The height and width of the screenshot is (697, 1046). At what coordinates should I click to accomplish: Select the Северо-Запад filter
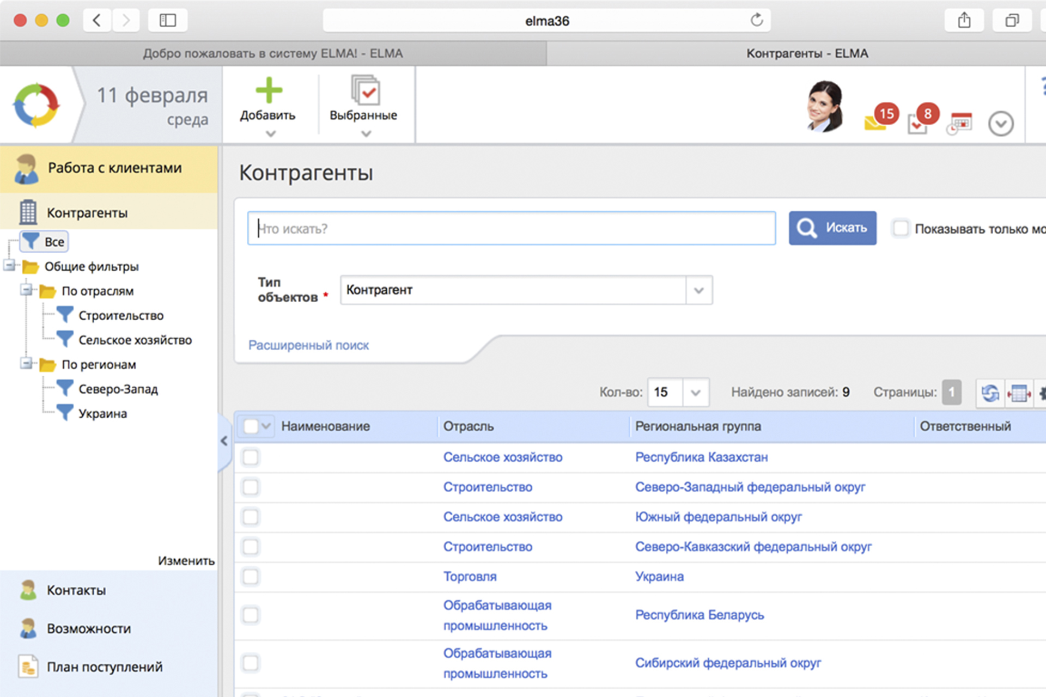[x=118, y=389]
